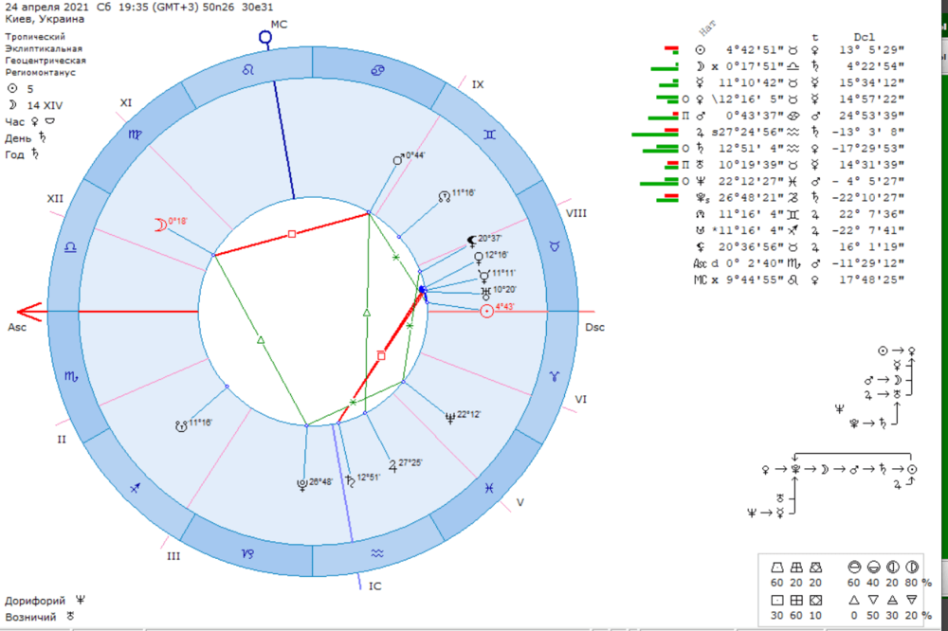Select the Pluto glyph at 26°48' in the wheel
The image size is (948, 631).
point(301,485)
